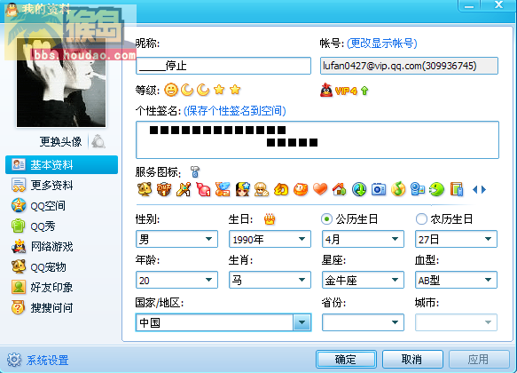The image size is (517, 373).
Task: Select the 公历生日 radio button
Action: click(326, 219)
